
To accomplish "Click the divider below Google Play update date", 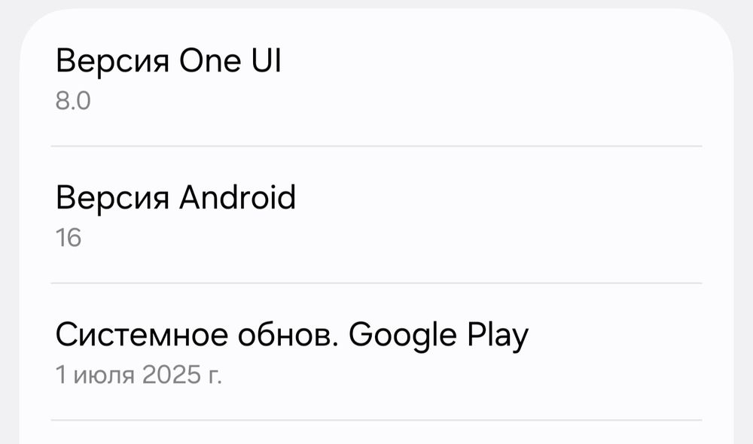I will [376, 420].
